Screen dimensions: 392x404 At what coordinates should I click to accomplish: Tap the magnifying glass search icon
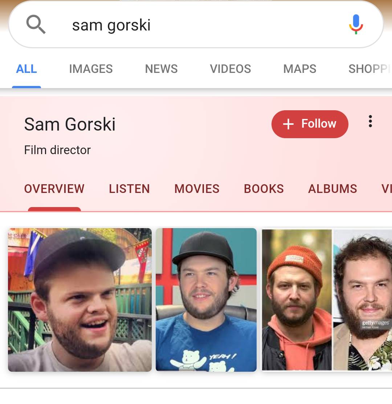click(36, 24)
